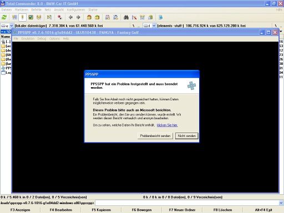284x213 pixels.
Task: Open the Netz menu
Action: click(48, 9)
